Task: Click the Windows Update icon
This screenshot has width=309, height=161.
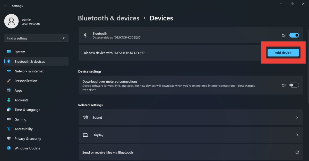Action: (8, 148)
